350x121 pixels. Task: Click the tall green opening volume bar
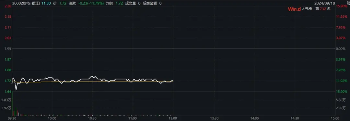(12, 104)
